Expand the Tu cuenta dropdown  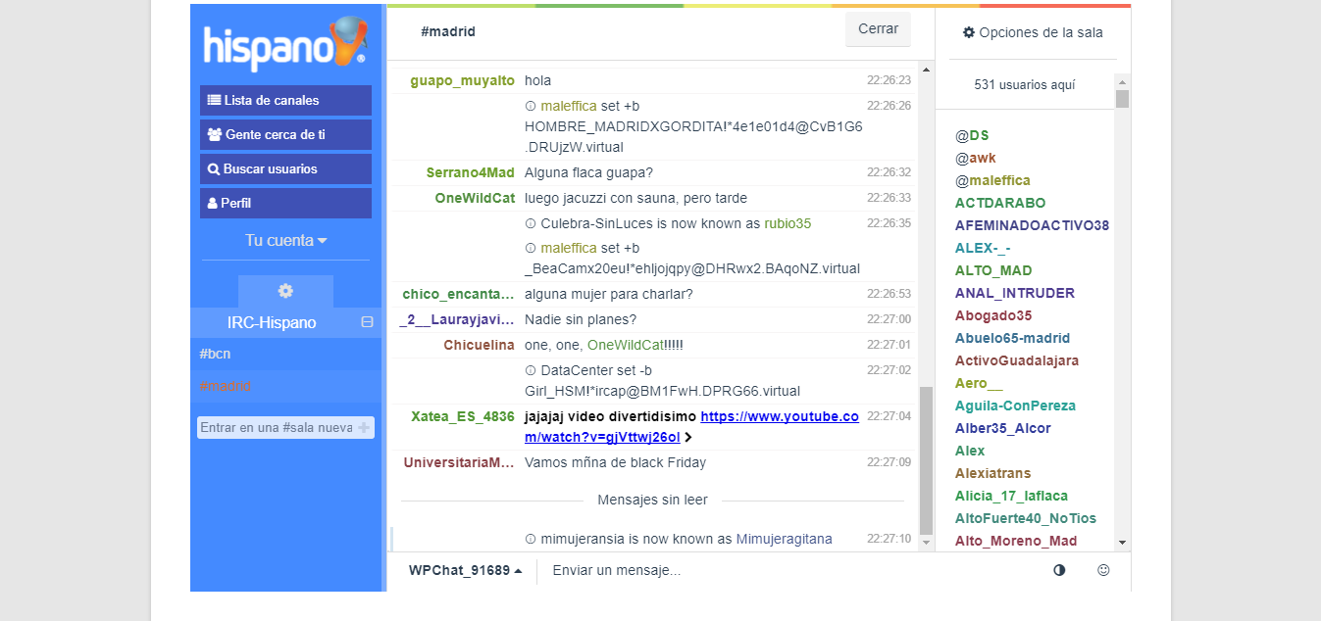click(285, 240)
